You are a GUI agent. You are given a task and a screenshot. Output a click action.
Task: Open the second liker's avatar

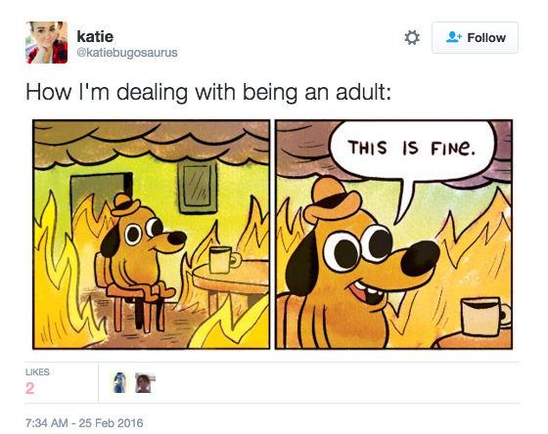145,382
